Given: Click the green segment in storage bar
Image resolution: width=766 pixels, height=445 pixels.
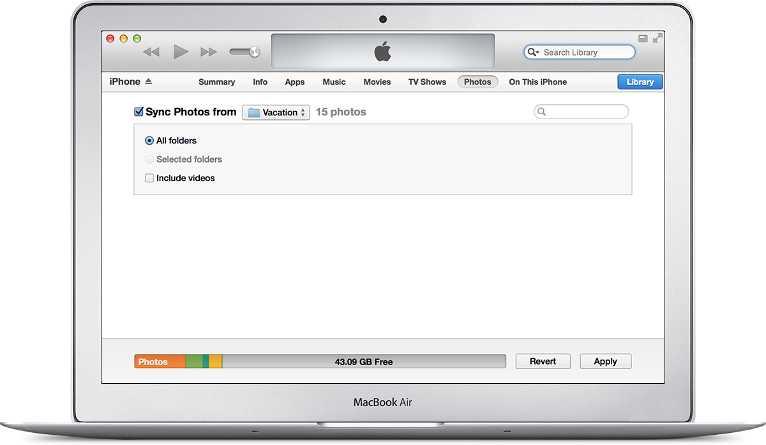Looking at the screenshot, I should (194, 361).
